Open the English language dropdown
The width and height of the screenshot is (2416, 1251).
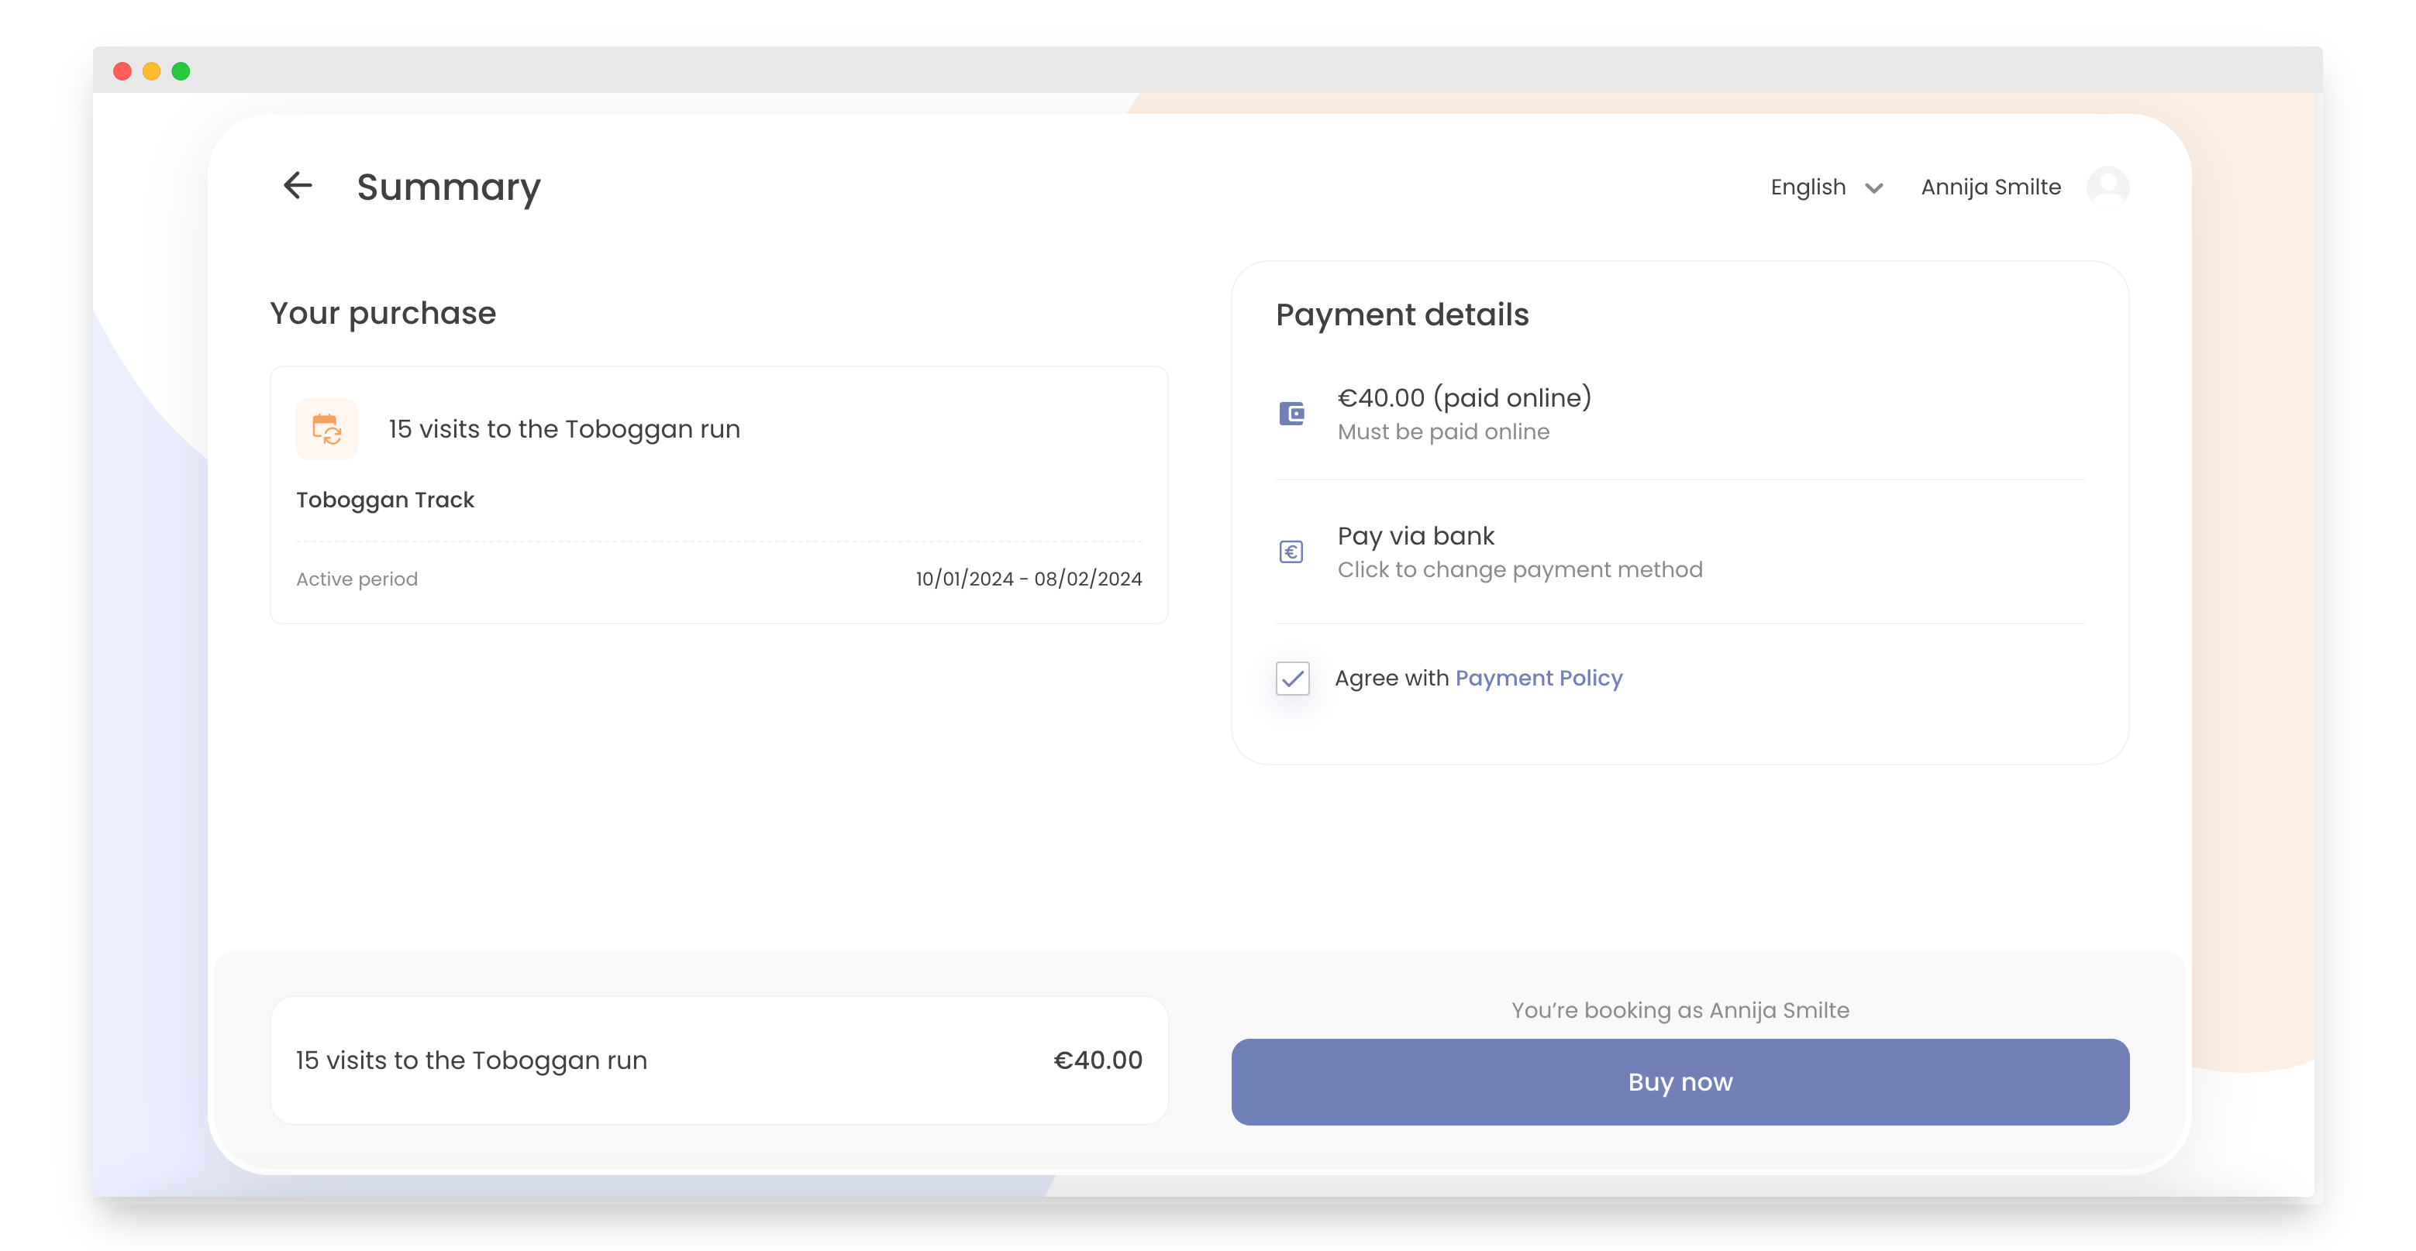tap(1808, 187)
